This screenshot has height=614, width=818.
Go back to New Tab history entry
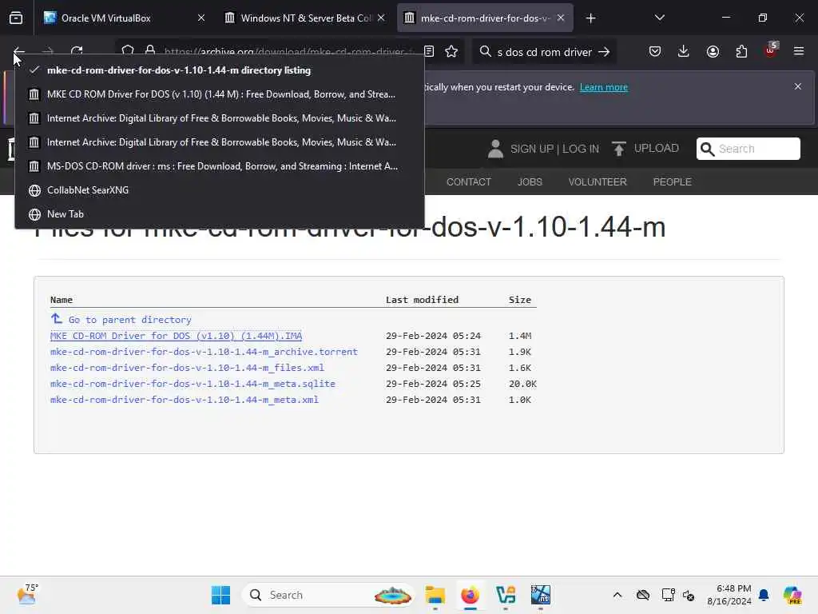point(219,214)
